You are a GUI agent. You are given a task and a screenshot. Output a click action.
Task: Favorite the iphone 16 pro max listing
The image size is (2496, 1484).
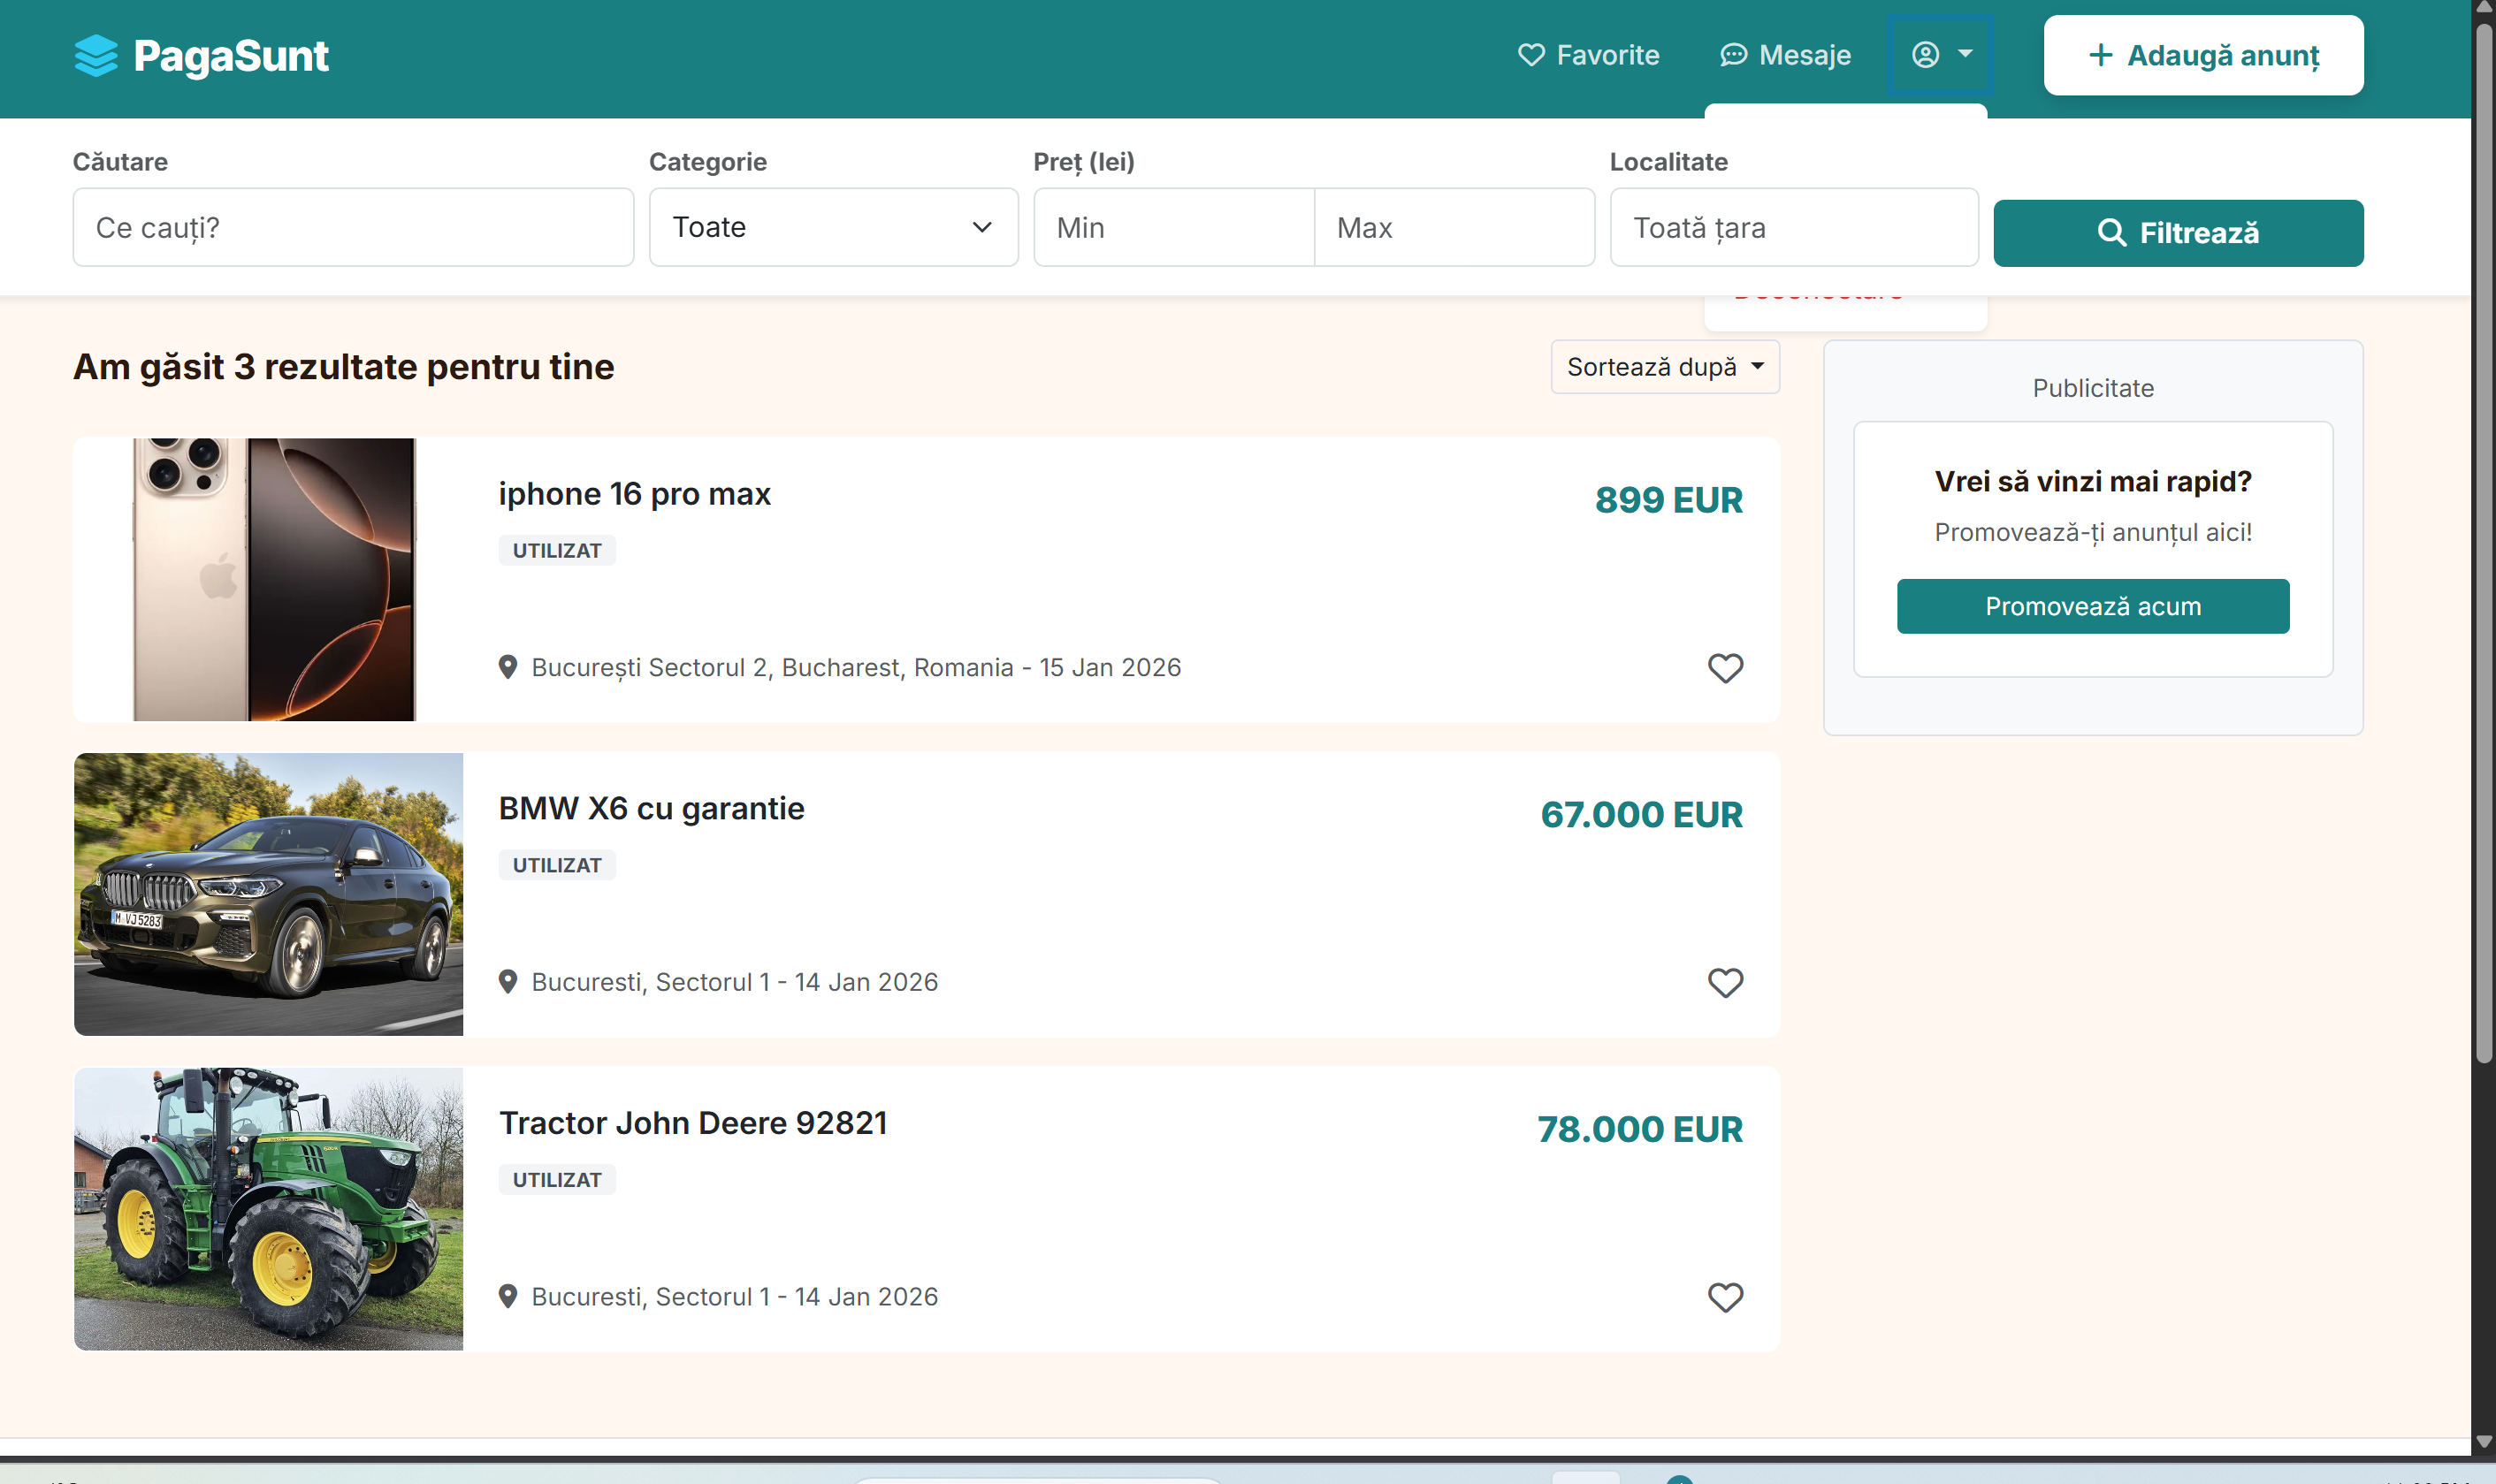click(1725, 668)
